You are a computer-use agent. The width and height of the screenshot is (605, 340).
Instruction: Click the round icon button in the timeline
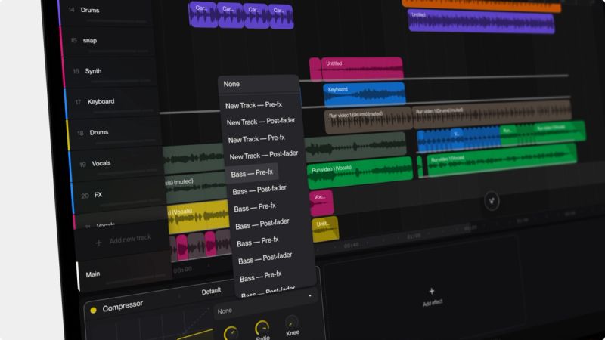[x=492, y=201]
